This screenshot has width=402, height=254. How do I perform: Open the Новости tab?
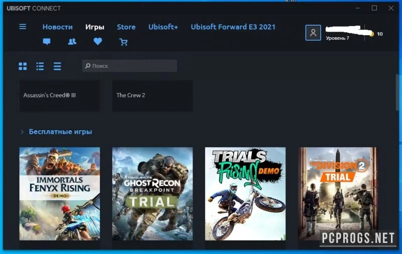(x=57, y=27)
